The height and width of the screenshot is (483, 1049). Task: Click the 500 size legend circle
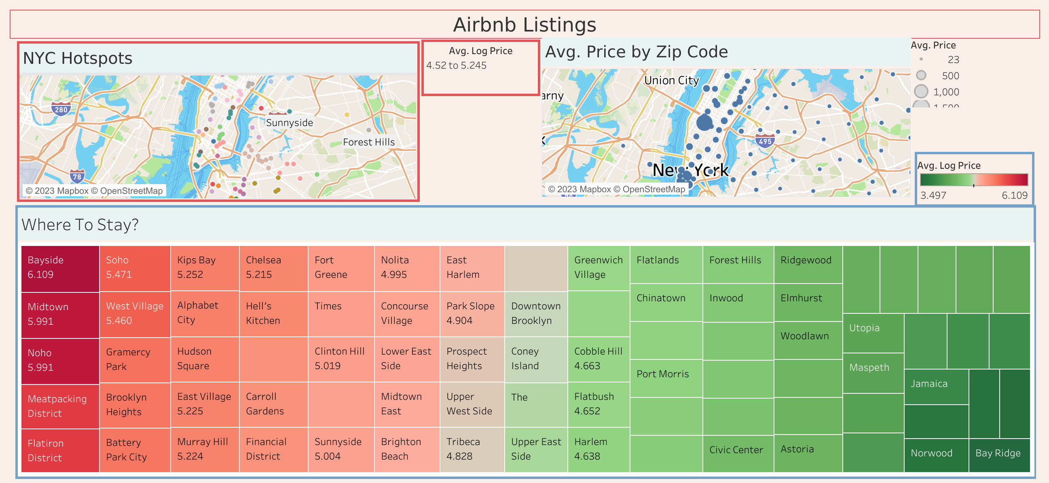(921, 76)
